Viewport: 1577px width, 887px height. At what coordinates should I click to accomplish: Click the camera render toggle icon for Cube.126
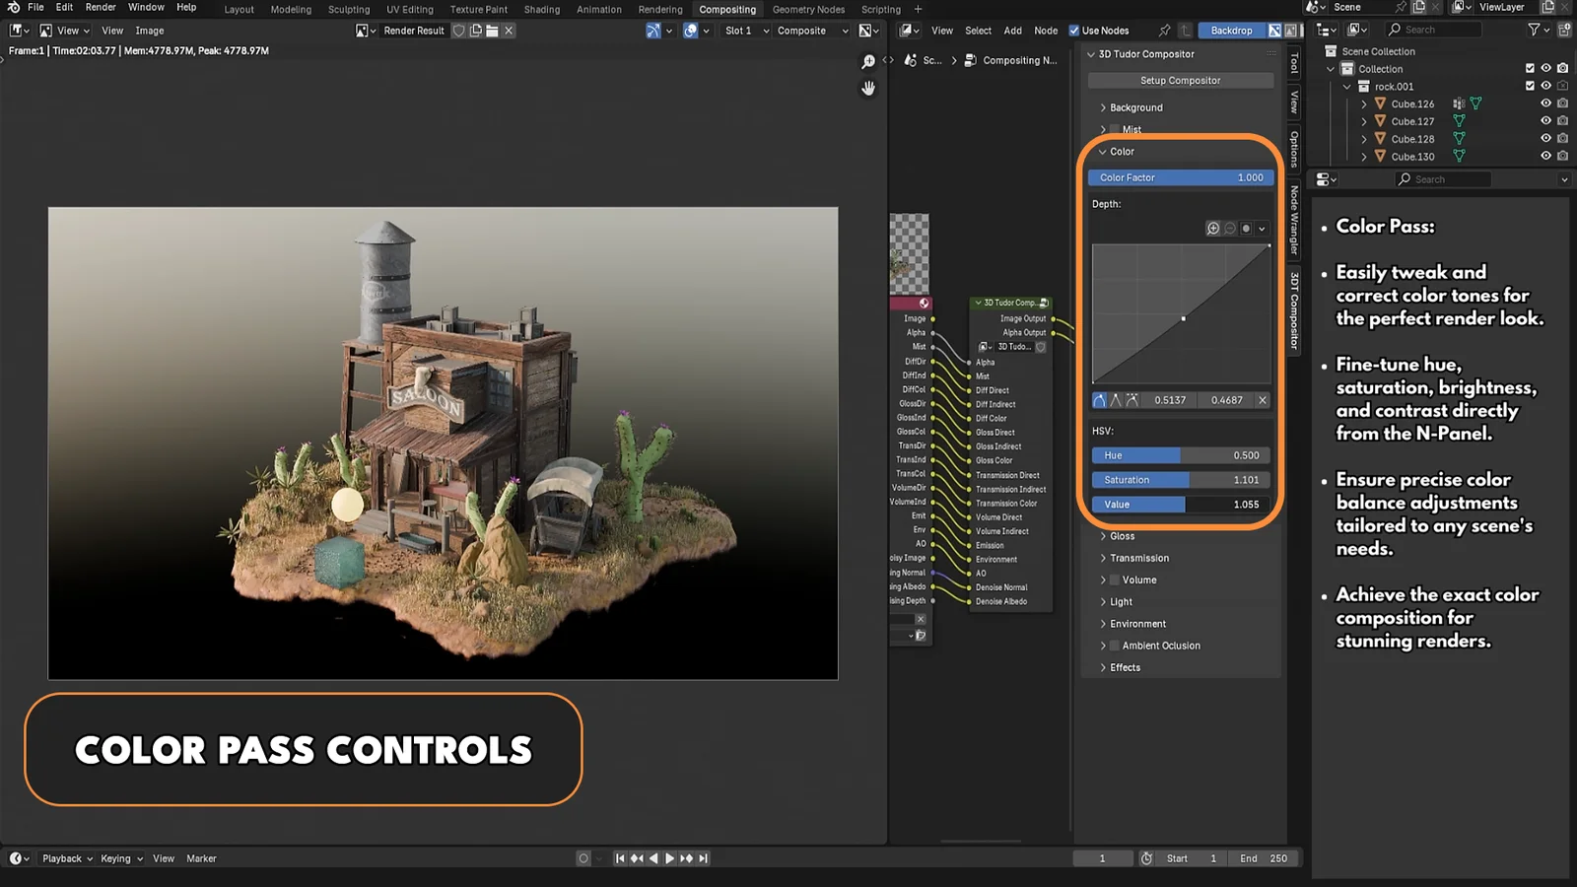tap(1562, 102)
